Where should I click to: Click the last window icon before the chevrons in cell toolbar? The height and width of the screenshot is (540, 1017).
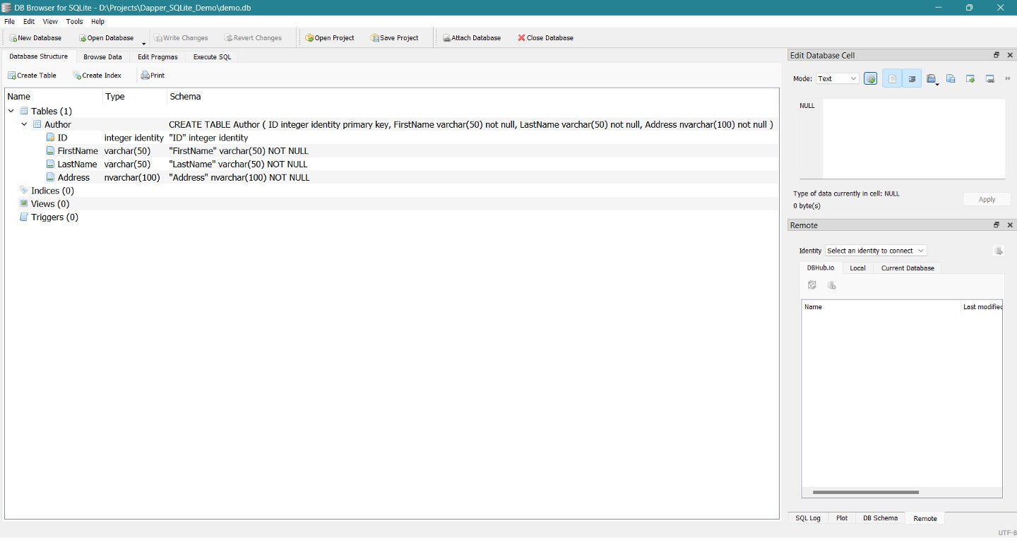pyautogui.click(x=990, y=79)
